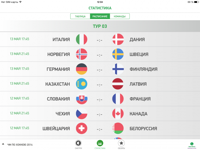Switch to the Таблица tab
This screenshot has width=200, height=150.
point(80,16)
